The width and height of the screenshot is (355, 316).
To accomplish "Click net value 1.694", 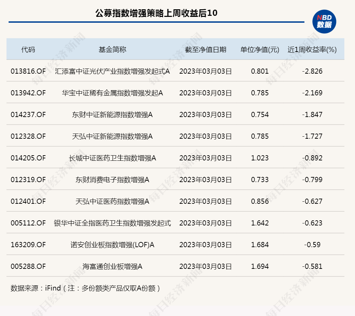I will pyautogui.click(x=260, y=266).
